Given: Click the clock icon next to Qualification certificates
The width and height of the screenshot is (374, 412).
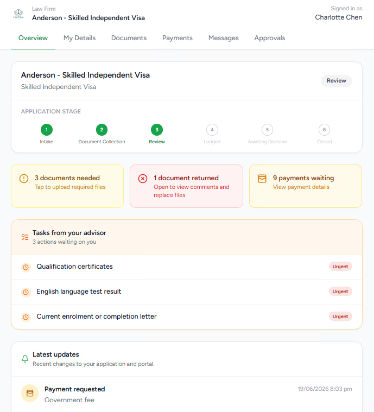Looking at the screenshot, I should click(x=26, y=267).
